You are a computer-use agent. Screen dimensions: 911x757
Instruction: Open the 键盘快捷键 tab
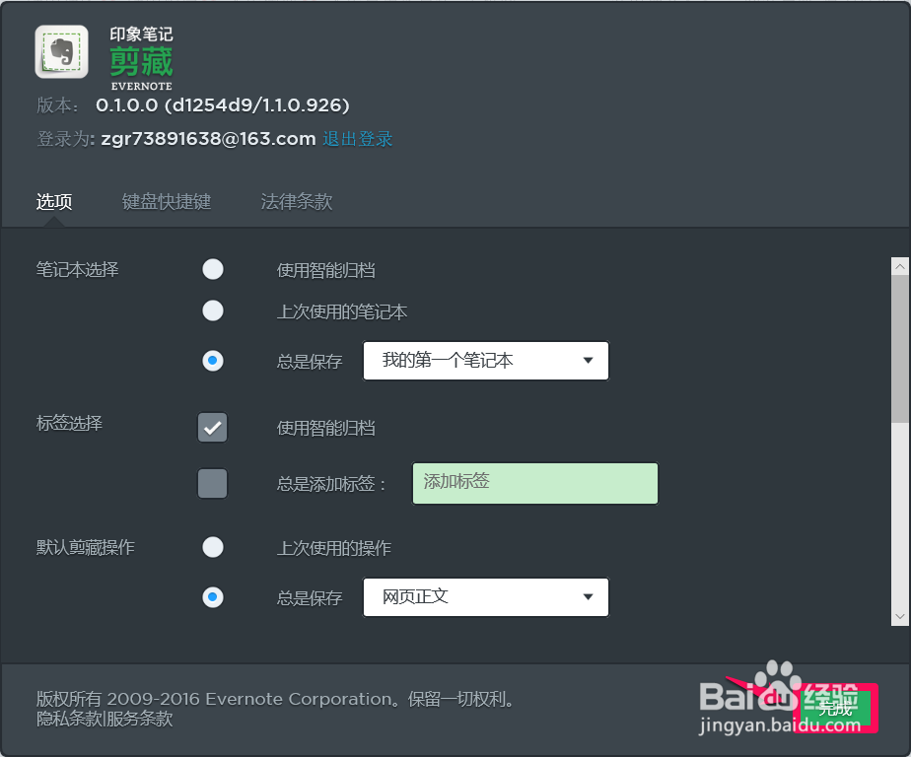167,202
